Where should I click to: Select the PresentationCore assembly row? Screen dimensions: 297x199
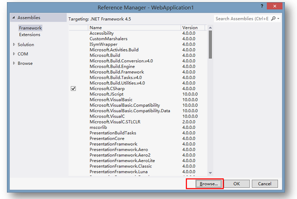click(x=138, y=138)
